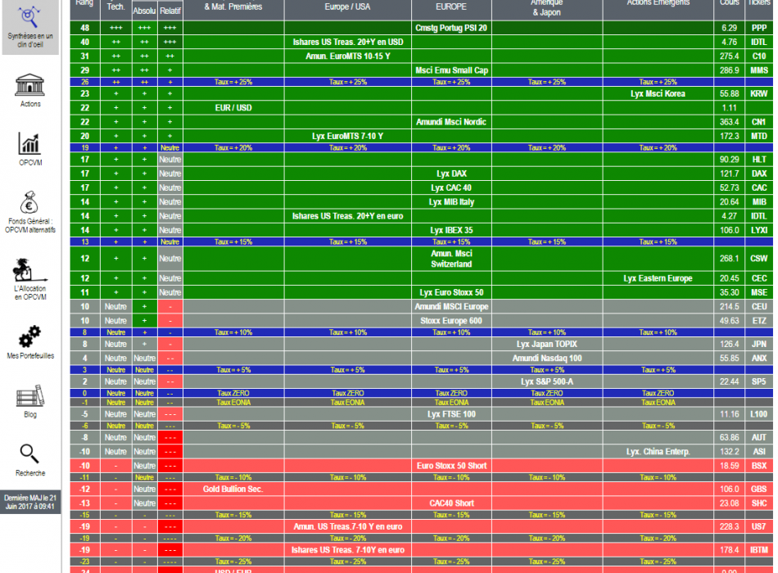Open L'Allocation en OPCVM horse icon
Image resolution: width=778 pixels, height=573 pixels.
[x=29, y=270]
